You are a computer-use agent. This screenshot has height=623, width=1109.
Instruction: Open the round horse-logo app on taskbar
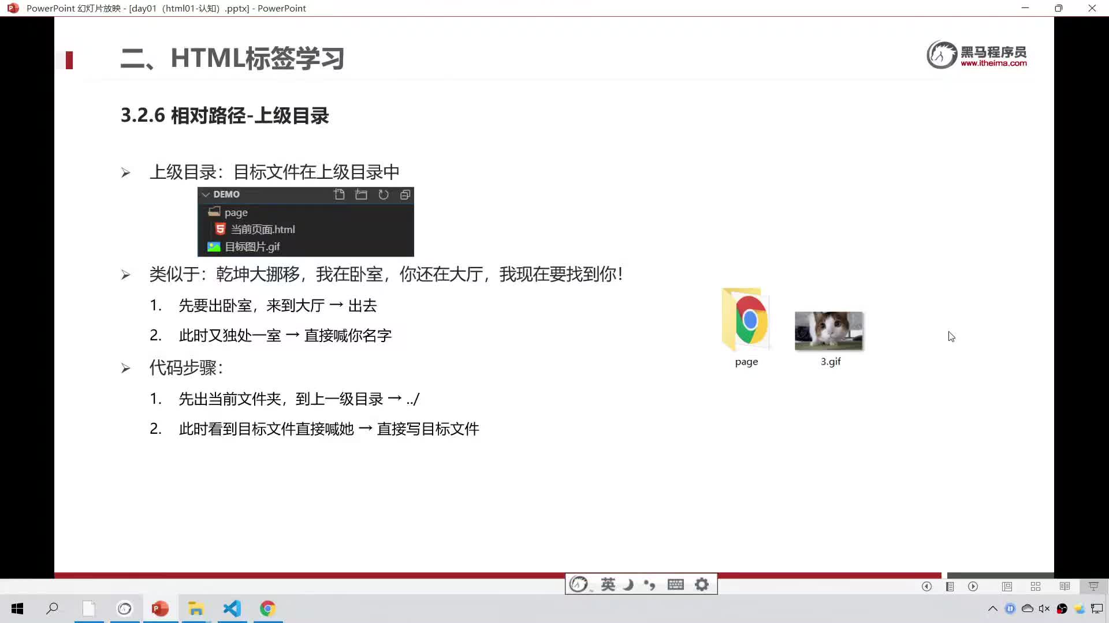(125, 609)
